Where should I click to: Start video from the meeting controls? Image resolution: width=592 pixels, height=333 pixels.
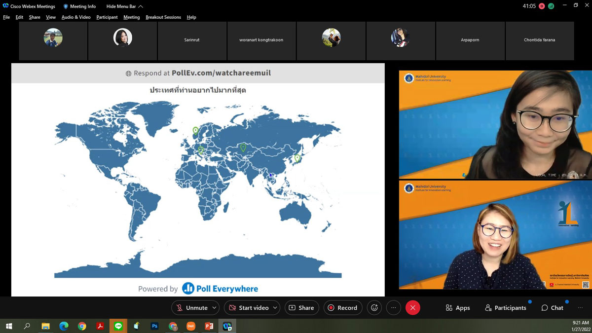click(249, 308)
